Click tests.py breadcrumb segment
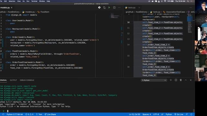Image resolution: width=207 pixels, height=116 pixels. [157, 12]
